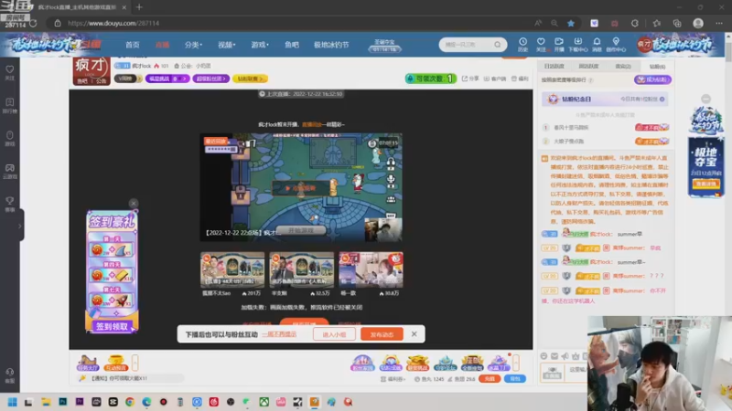The image size is (732, 411).
Task: Click the 钻粉联赛 yellow pill button
Action: click(250, 79)
